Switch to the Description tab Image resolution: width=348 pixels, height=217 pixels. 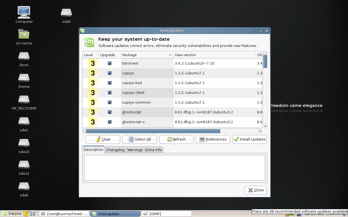[94, 150]
